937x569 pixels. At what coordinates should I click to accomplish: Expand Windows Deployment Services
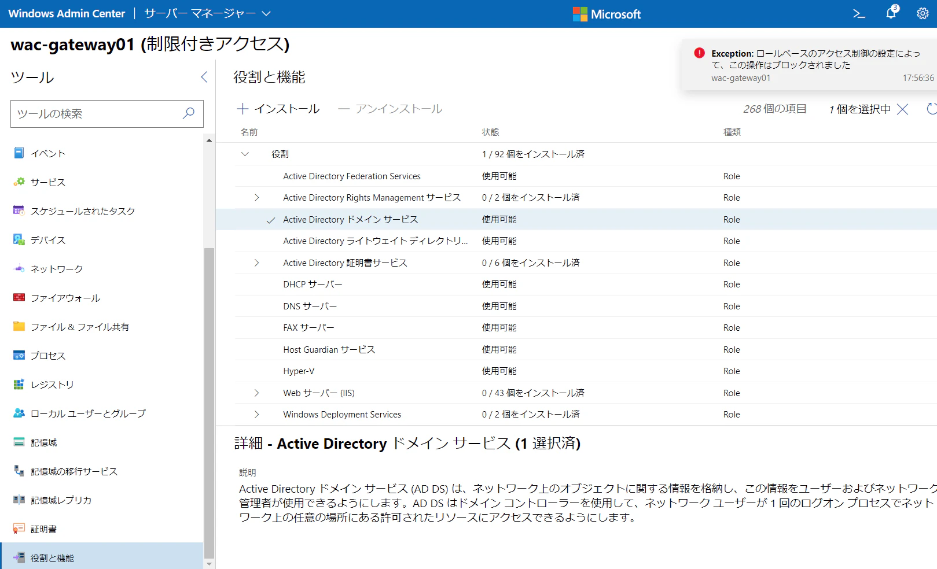[x=257, y=415]
